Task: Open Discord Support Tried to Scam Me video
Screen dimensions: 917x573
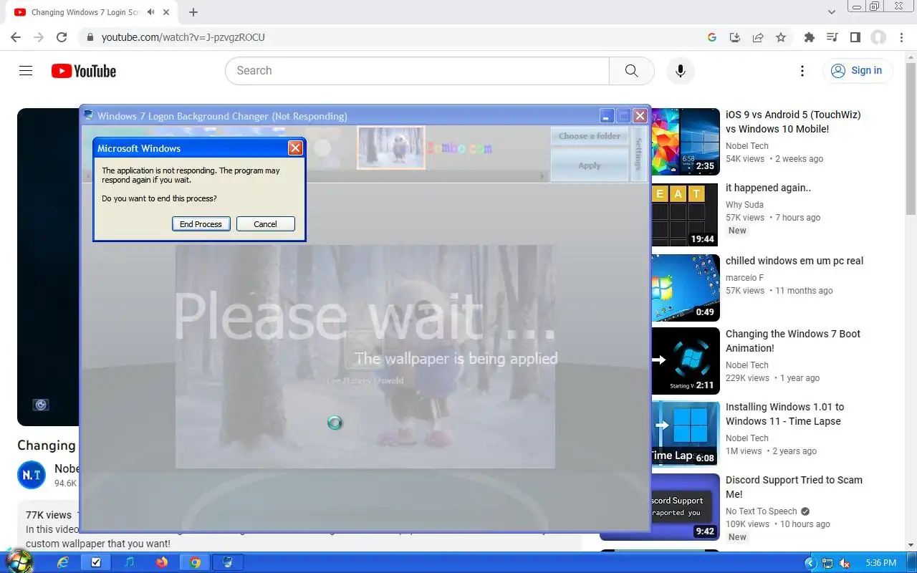Action: [794, 487]
